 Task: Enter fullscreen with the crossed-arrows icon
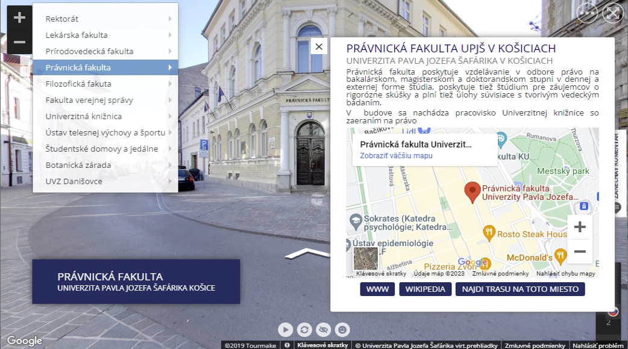[612, 13]
